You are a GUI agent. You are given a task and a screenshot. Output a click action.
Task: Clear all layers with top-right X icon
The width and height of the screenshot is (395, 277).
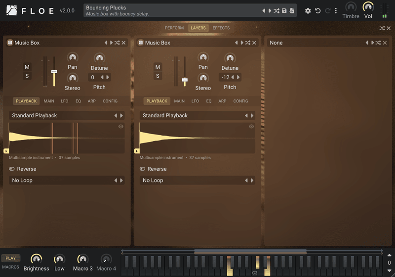point(389,28)
